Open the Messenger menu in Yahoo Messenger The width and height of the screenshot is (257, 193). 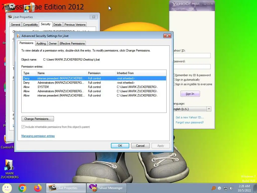pos(178,9)
